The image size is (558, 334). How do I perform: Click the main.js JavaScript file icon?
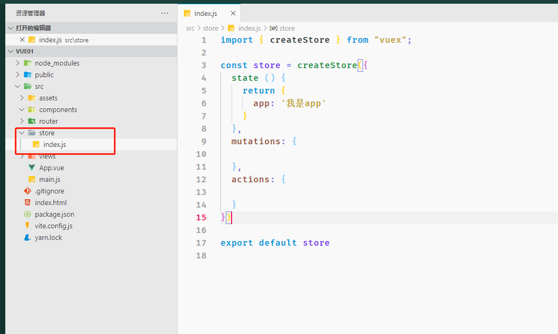32,180
